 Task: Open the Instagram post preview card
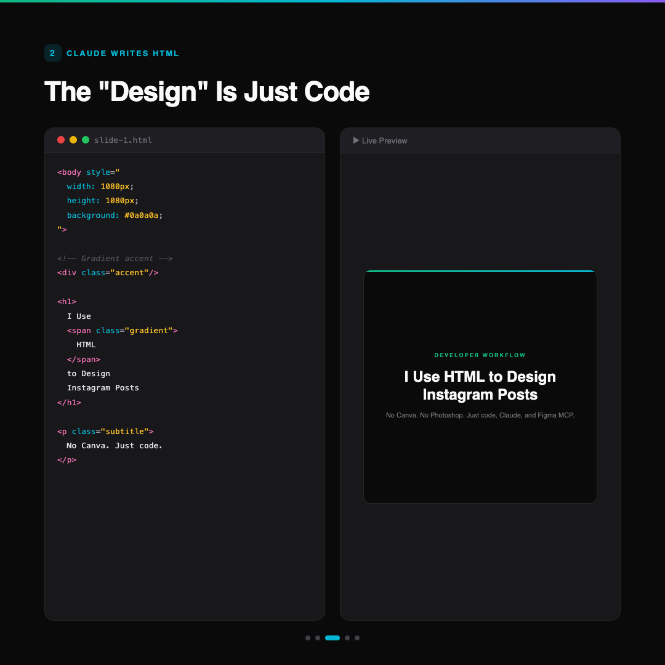click(480, 387)
